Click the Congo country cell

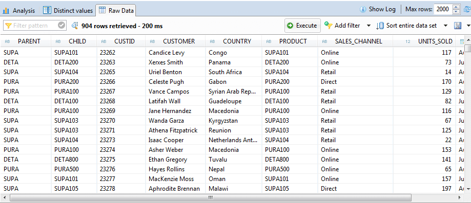click(x=233, y=53)
